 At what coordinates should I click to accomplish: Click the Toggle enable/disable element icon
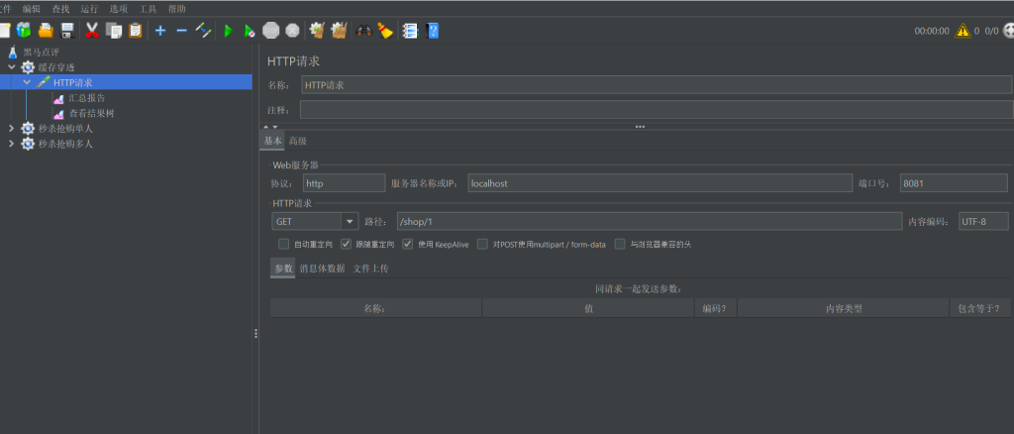(x=204, y=31)
